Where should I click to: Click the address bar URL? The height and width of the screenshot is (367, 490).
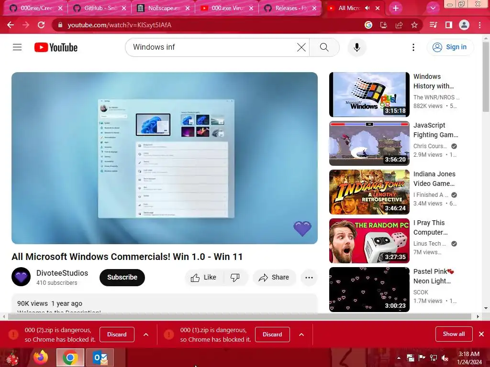119,25
